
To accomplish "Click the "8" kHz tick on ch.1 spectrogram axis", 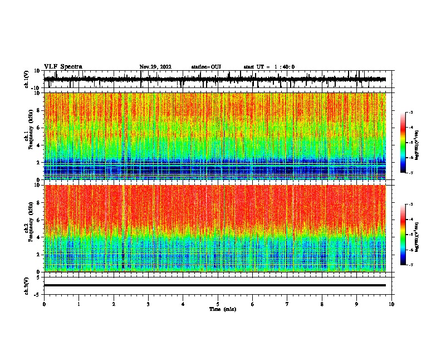I will pyautogui.click(x=38, y=110).
